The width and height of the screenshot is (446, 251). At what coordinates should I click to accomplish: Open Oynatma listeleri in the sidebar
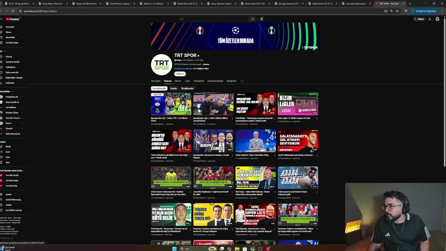point(13,62)
